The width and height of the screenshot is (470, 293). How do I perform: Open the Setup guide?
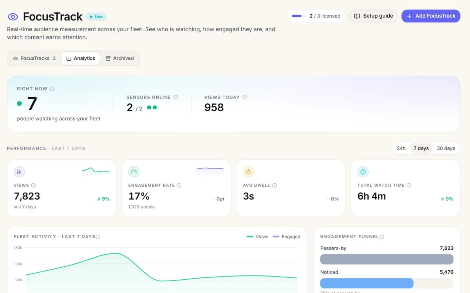pos(373,16)
